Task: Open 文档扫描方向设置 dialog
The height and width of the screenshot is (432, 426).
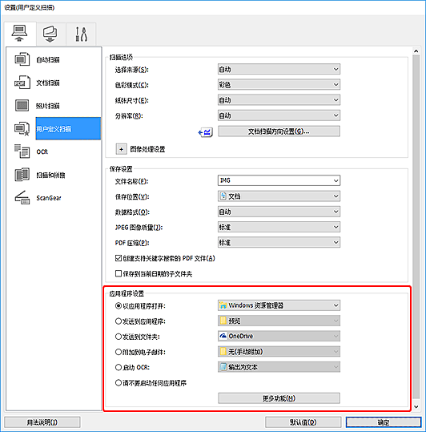Action: tap(279, 131)
